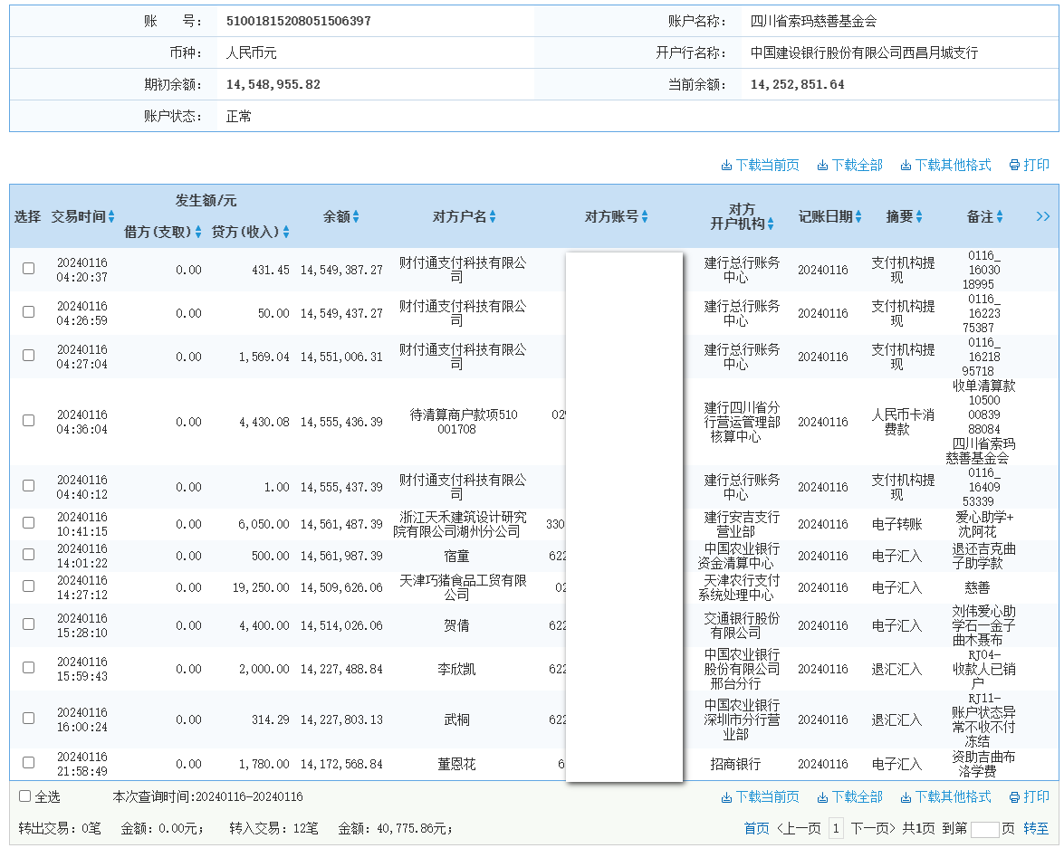The width and height of the screenshot is (1064, 848).
Task: Check the 04:26:59 transaction row
Action: click(x=28, y=312)
